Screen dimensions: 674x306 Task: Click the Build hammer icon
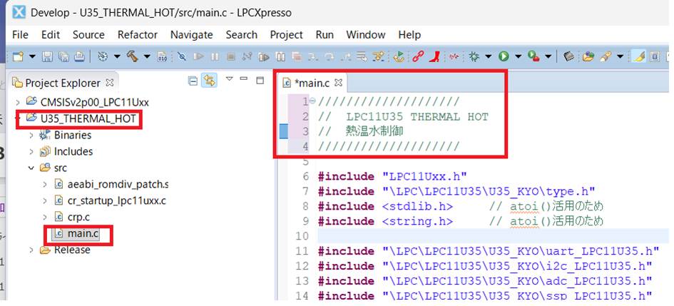[x=132, y=56]
